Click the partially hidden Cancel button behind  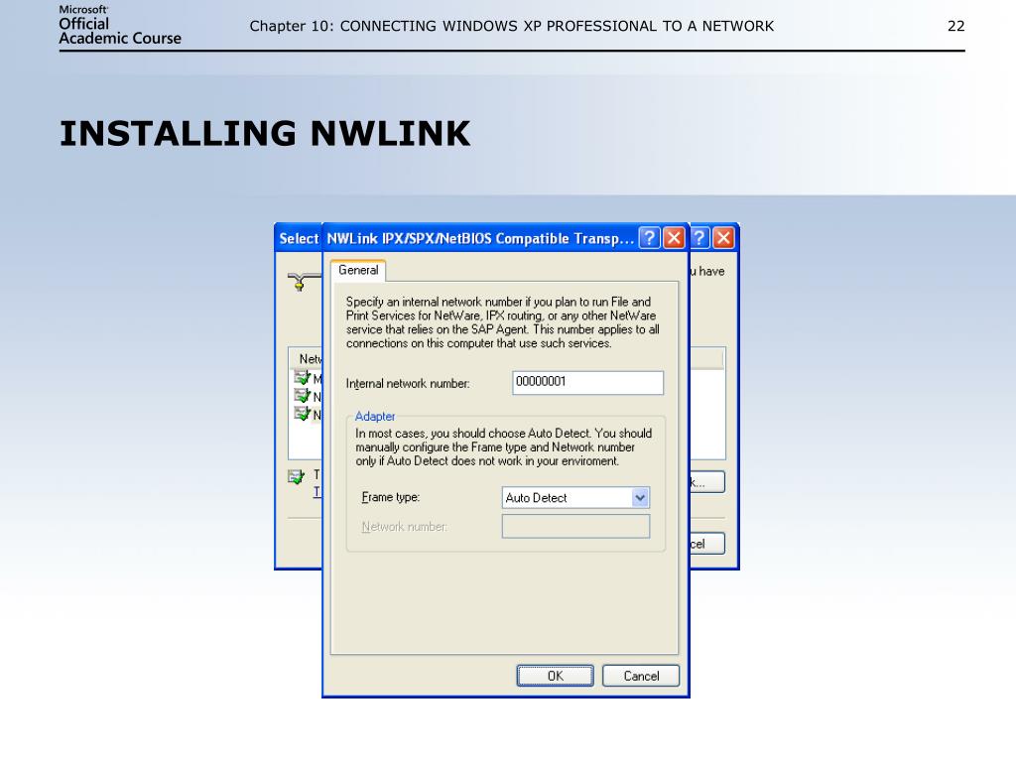[706, 544]
